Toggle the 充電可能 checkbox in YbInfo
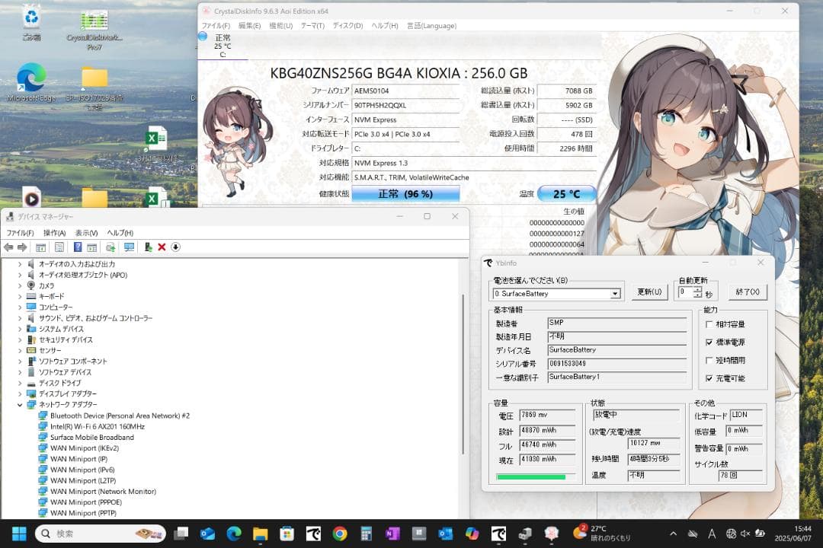This screenshot has height=548, width=823. [709, 378]
